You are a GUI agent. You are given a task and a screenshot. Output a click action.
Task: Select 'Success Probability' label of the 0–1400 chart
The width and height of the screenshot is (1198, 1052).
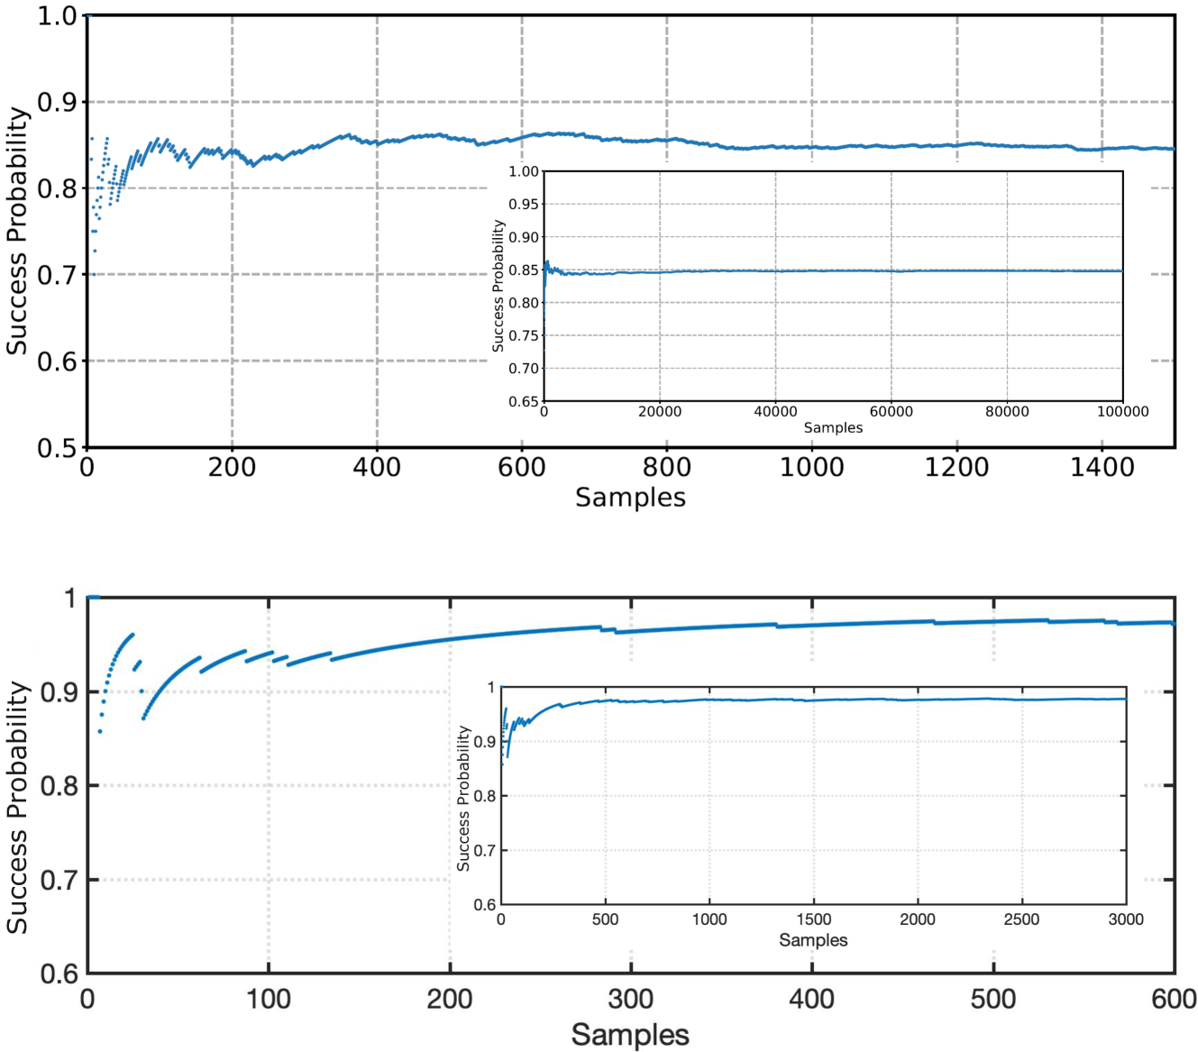[x=17, y=231]
